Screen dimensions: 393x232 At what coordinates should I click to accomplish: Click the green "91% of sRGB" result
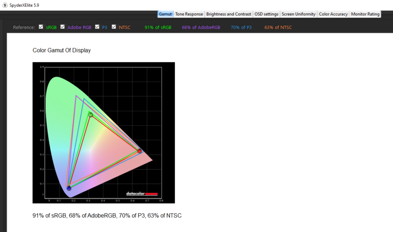(x=158, y=28)
